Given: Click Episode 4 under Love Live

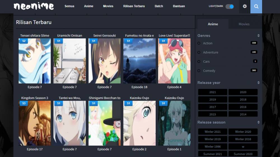Looking at the screenshot, I should pyautogui.click(x=174, y=87).
